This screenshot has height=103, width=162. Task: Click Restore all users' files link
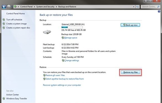coord(55,75)
